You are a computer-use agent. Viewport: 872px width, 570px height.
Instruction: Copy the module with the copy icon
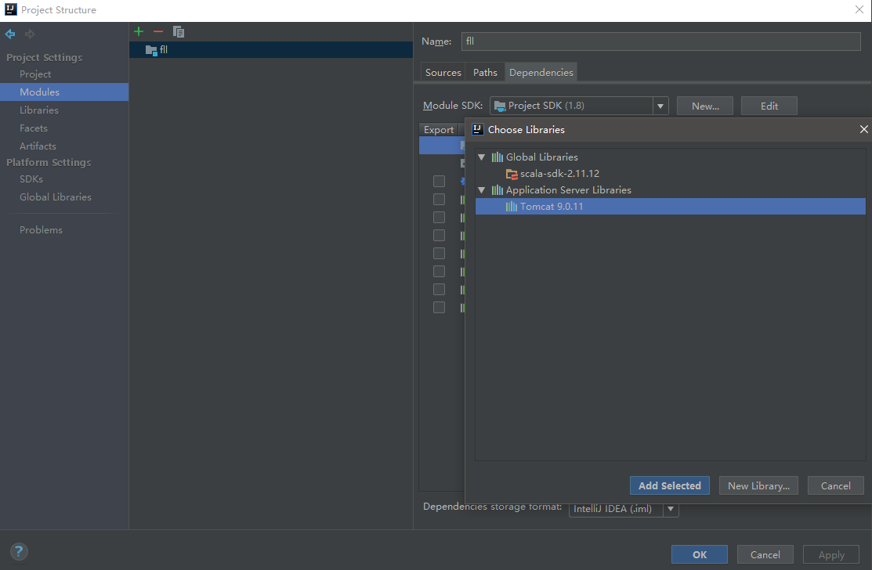[179, 31]
